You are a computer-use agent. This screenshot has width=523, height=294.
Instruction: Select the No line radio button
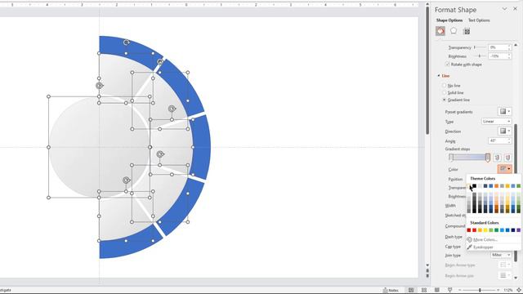tap(444, 86)
